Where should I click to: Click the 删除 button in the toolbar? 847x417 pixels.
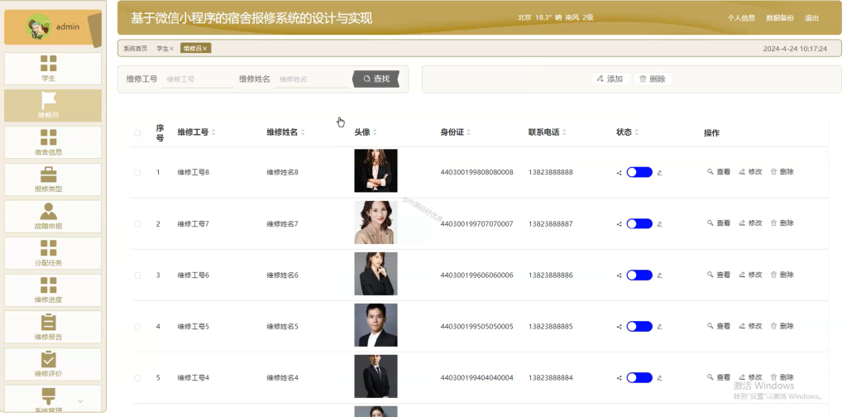[653, 79]
